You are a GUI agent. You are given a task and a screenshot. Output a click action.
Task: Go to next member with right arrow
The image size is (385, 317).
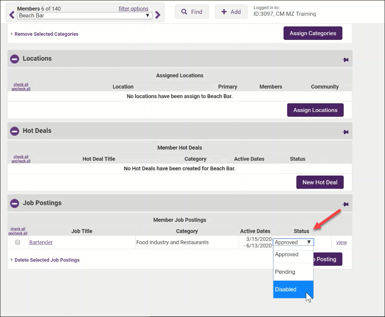pos(158,15)
